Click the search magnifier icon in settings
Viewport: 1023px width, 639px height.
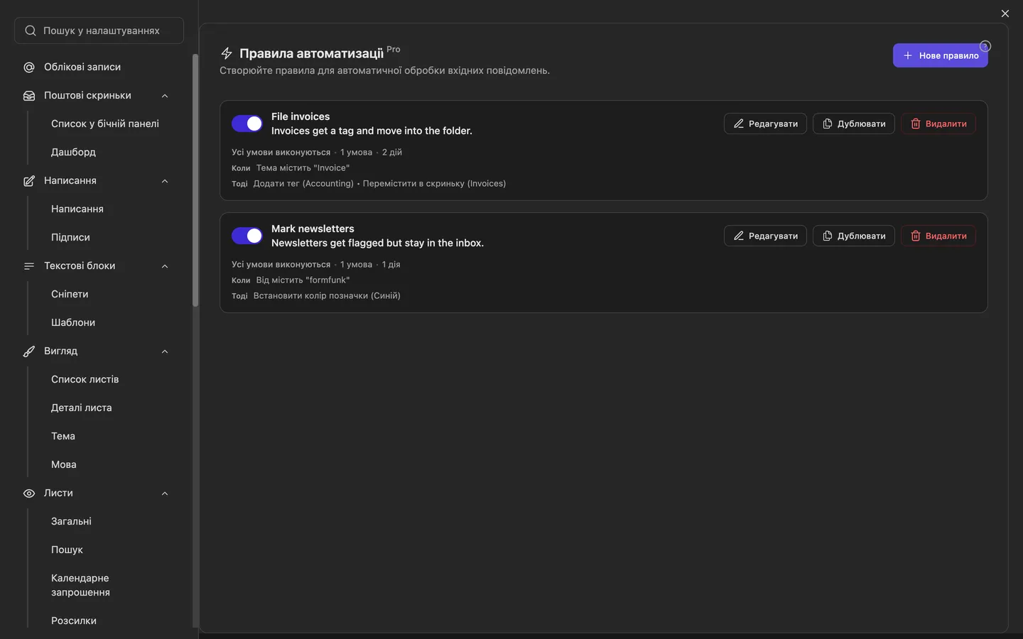coord(31,31)
